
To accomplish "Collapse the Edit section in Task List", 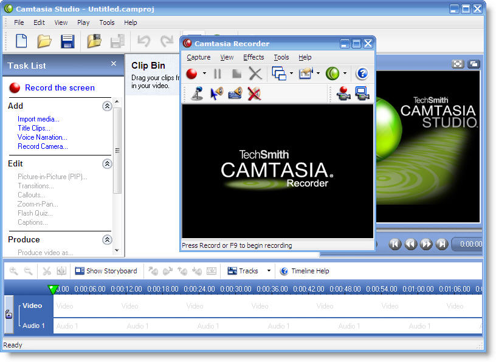I will click(107, 164).
